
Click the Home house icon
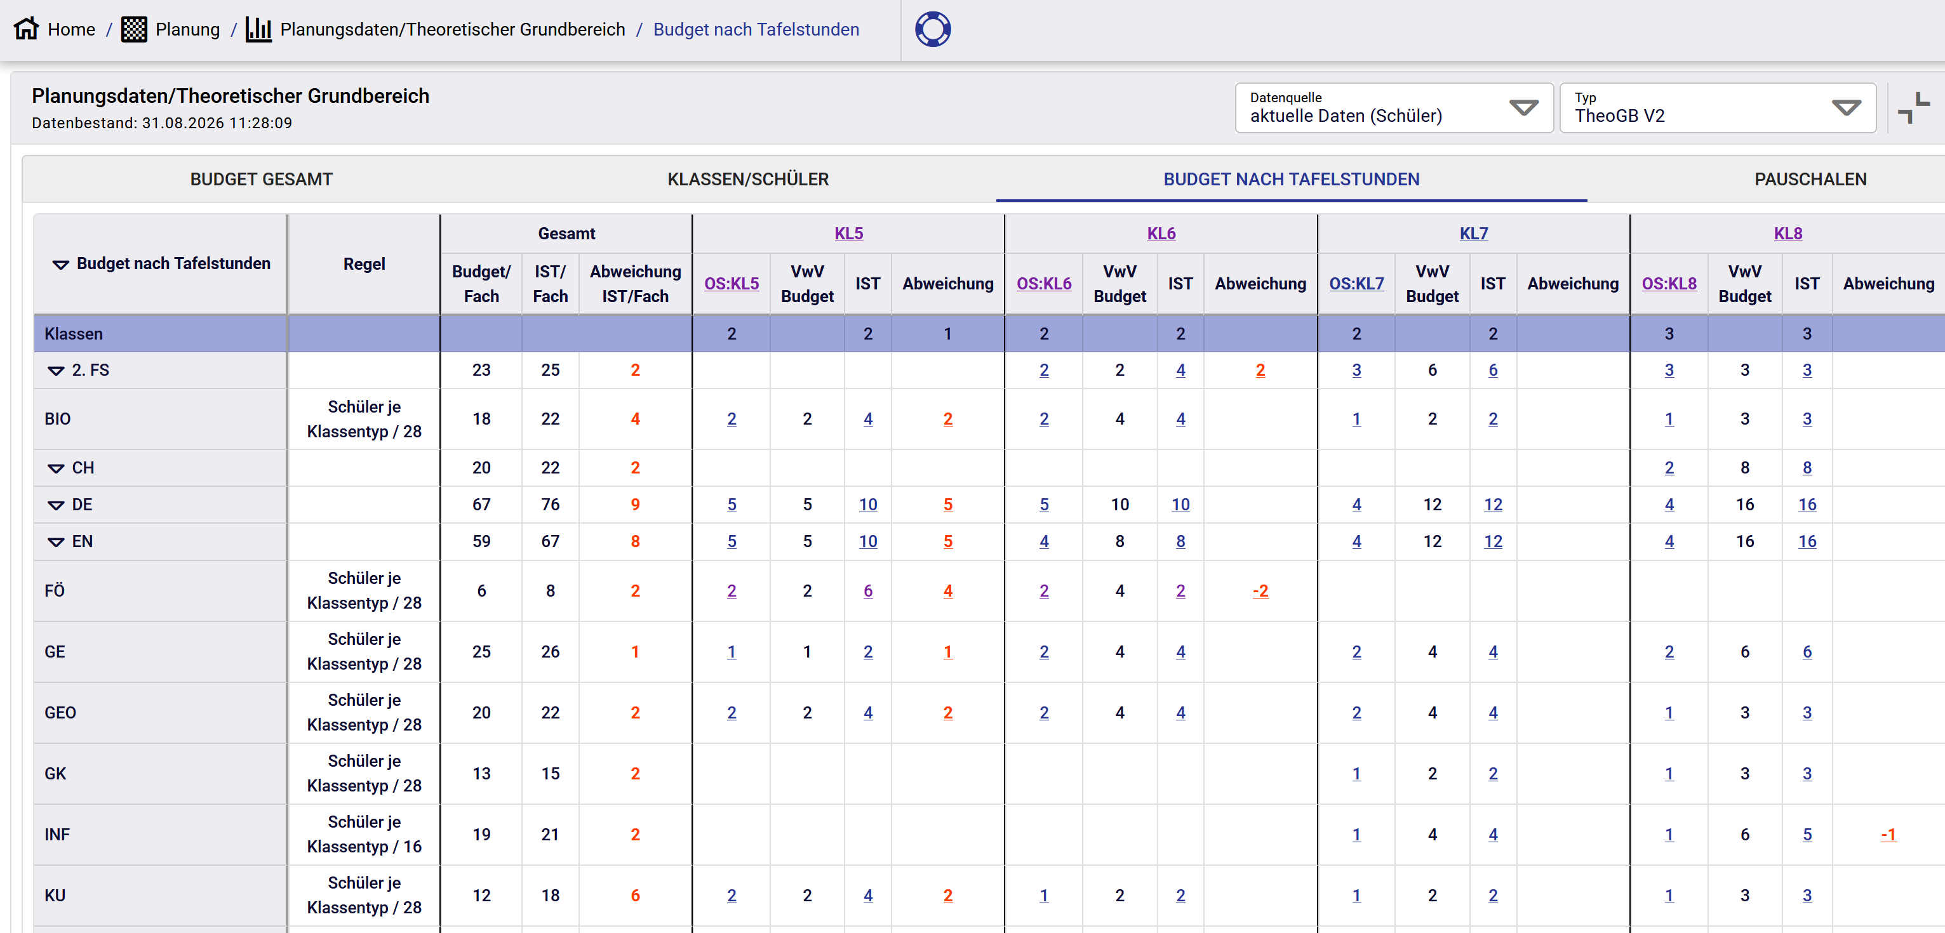pos(27,29)
